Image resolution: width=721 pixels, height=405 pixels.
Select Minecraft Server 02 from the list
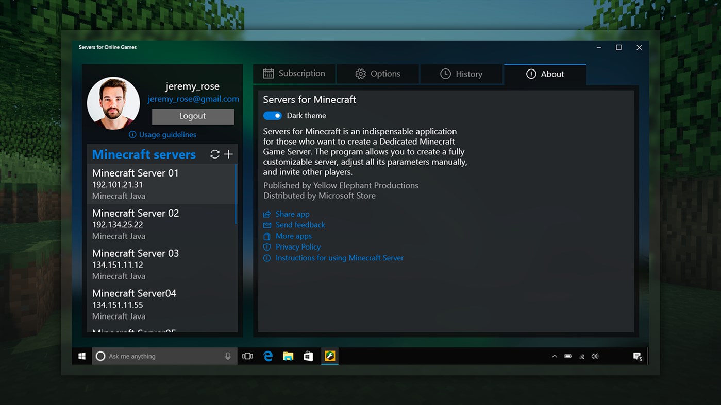tap(155, 223)
